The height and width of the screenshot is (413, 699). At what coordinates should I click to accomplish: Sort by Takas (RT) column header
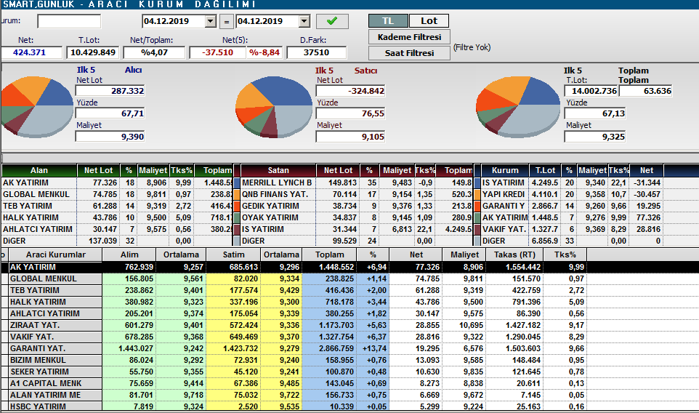pyautogui.click(x=514, y=254)
